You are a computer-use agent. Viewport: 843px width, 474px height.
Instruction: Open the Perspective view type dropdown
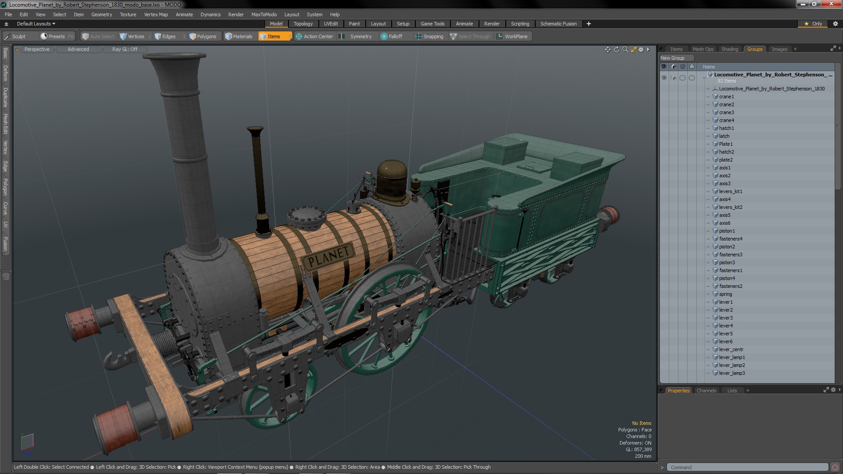[37, 50]
